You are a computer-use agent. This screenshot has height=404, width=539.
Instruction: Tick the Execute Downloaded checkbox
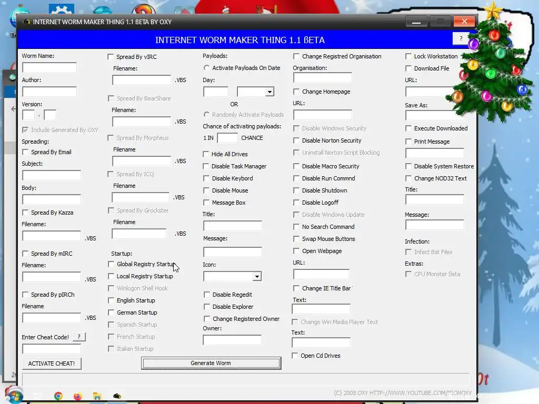coord(408,128)
